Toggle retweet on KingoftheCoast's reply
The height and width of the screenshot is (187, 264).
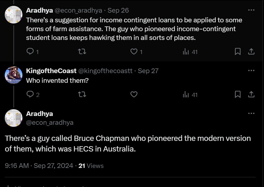[82, 94]
